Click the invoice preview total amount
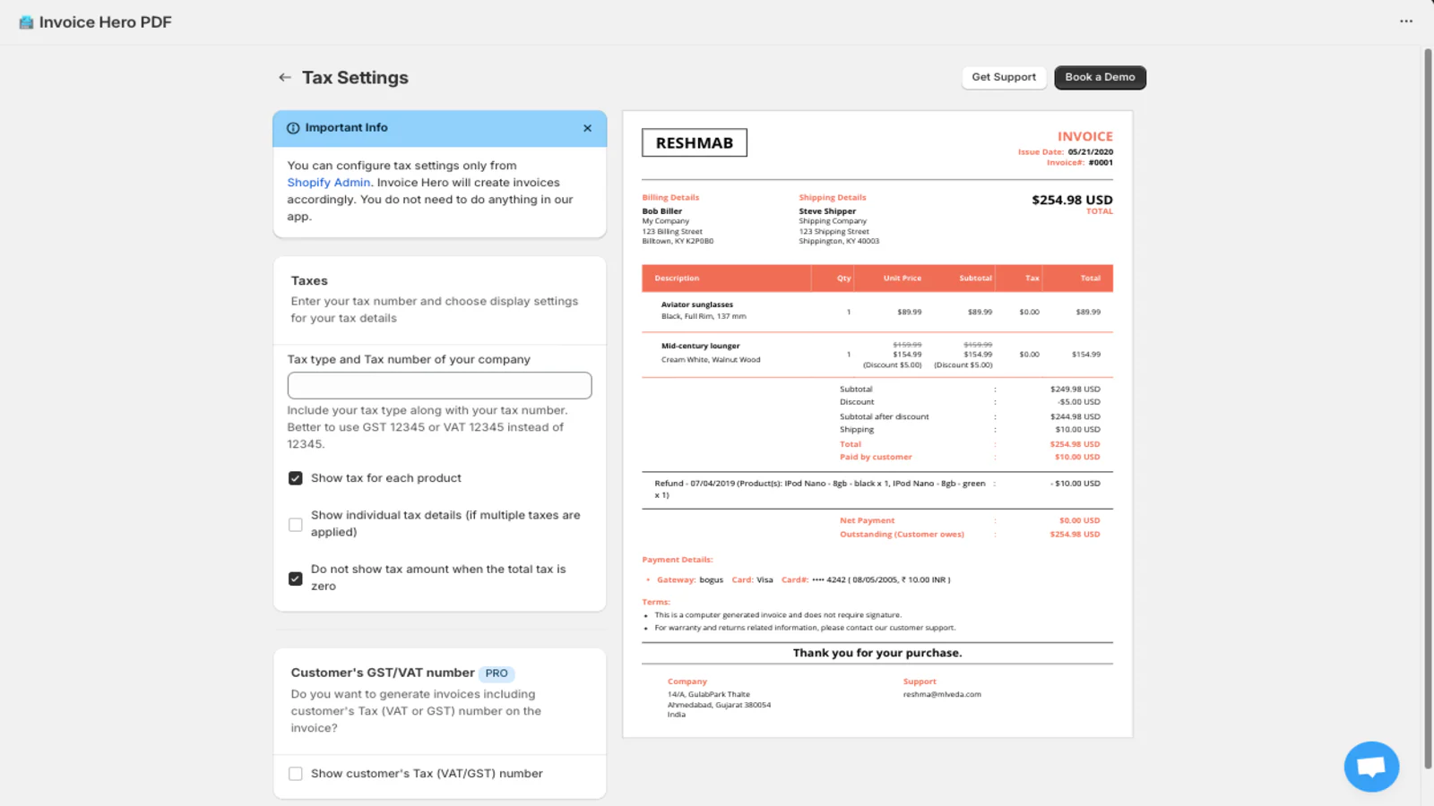1434x806 pixels. pyautogui.click(x=1071, y=200)
